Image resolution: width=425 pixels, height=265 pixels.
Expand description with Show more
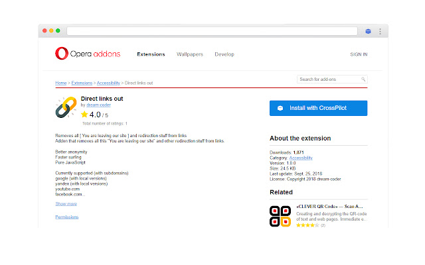pyautogui.click(x=65, y=204)
